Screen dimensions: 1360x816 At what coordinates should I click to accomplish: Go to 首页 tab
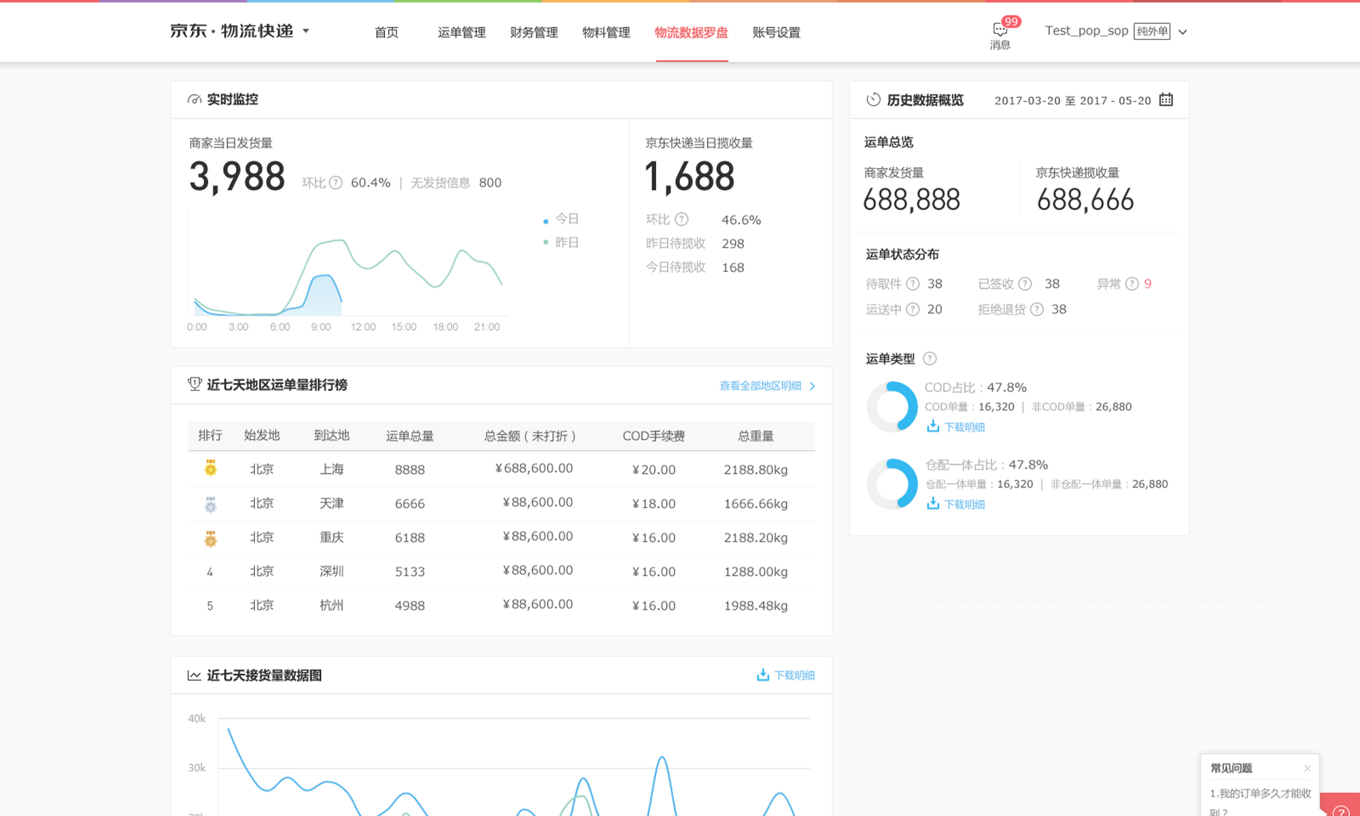386,32
